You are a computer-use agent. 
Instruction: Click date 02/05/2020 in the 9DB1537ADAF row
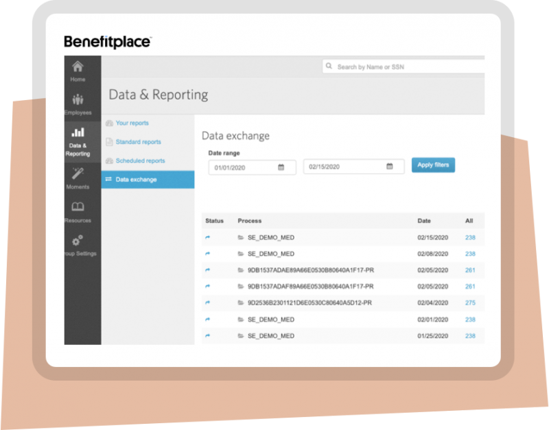pyautogui.click(x=433, y=287)
